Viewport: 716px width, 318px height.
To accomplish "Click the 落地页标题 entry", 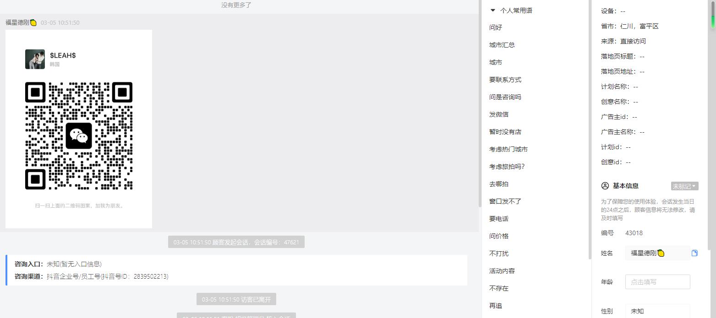I will pyautogui.click(x=623, y=56).
